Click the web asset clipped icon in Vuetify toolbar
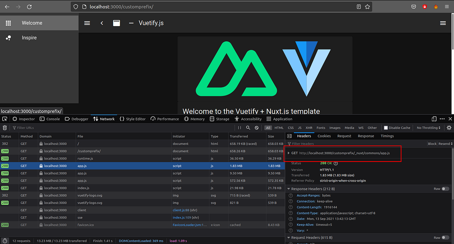Screen dimensions: 454x244 coord(117,23)
